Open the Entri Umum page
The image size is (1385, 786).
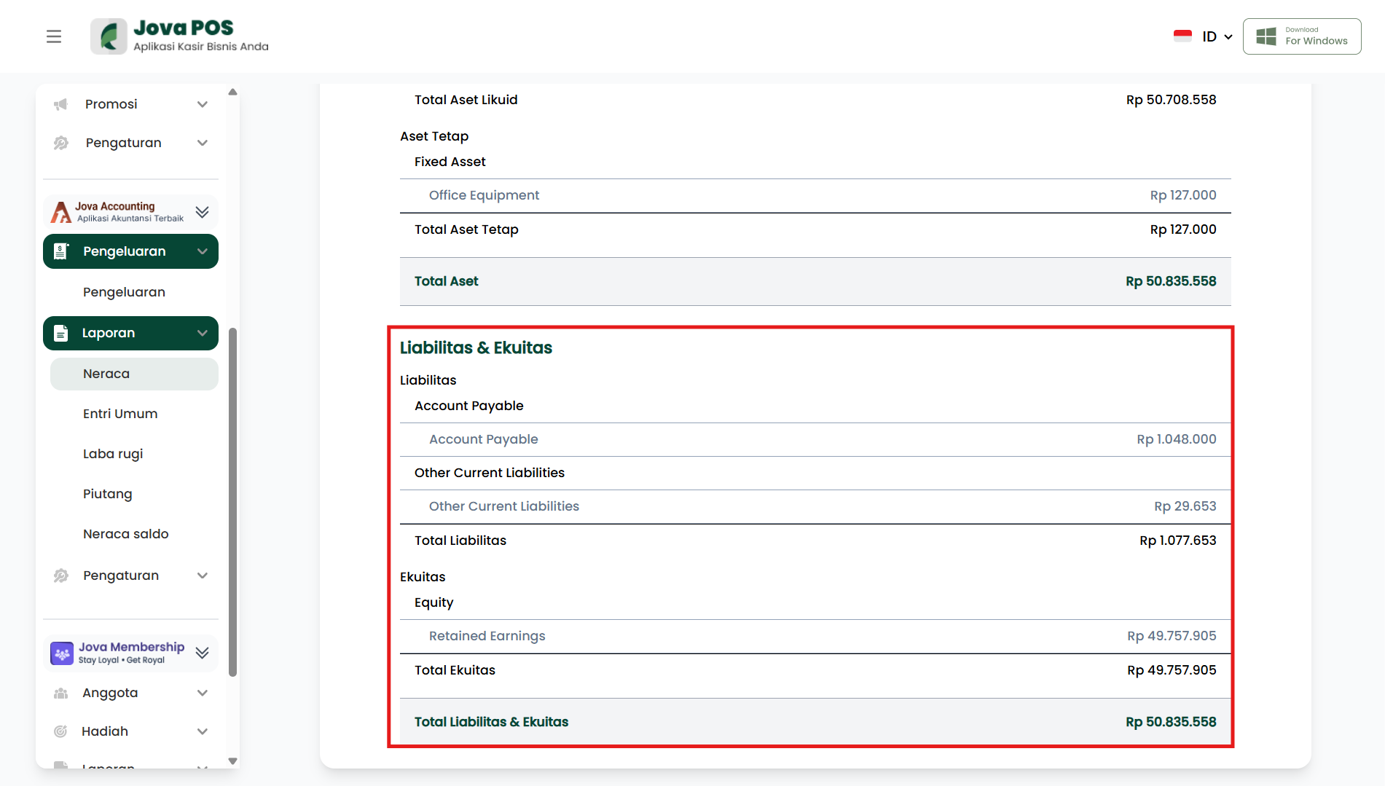point(120,414)
